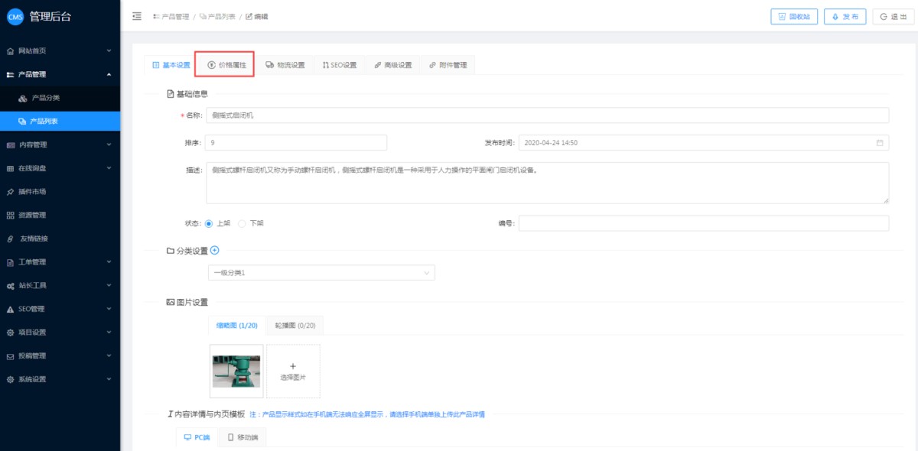Switch to the 轮播图 (0/20) tab

[295, 326]
